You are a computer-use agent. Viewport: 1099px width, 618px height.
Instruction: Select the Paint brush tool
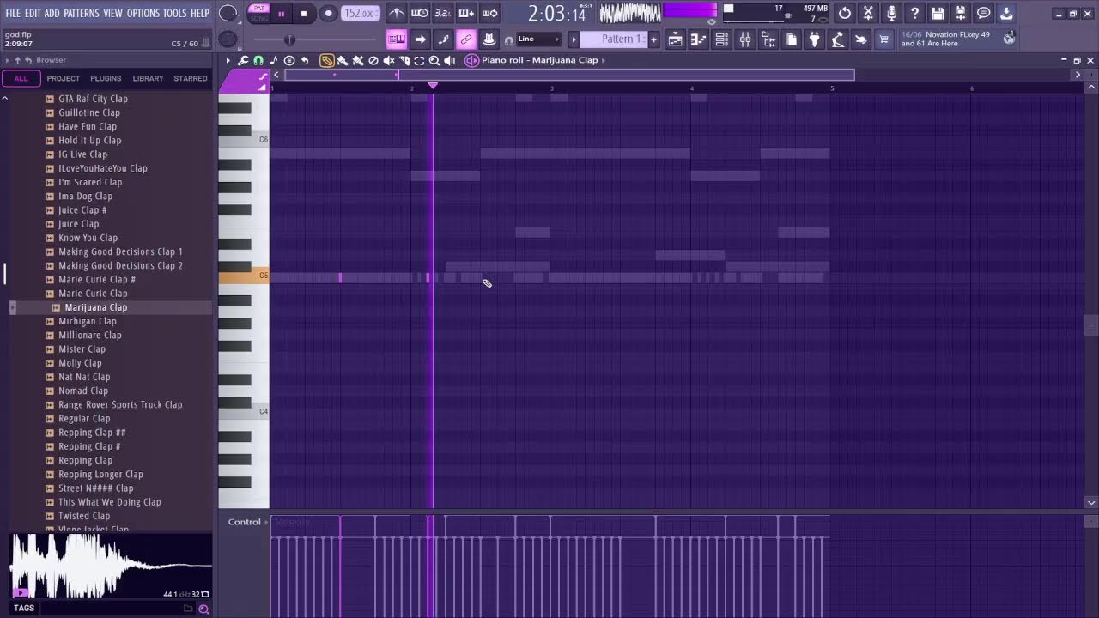[x=343, y=60]
